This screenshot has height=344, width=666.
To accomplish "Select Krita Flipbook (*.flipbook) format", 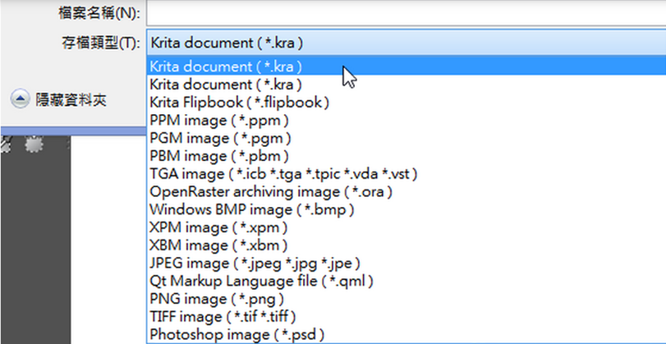I will (406, 103).
